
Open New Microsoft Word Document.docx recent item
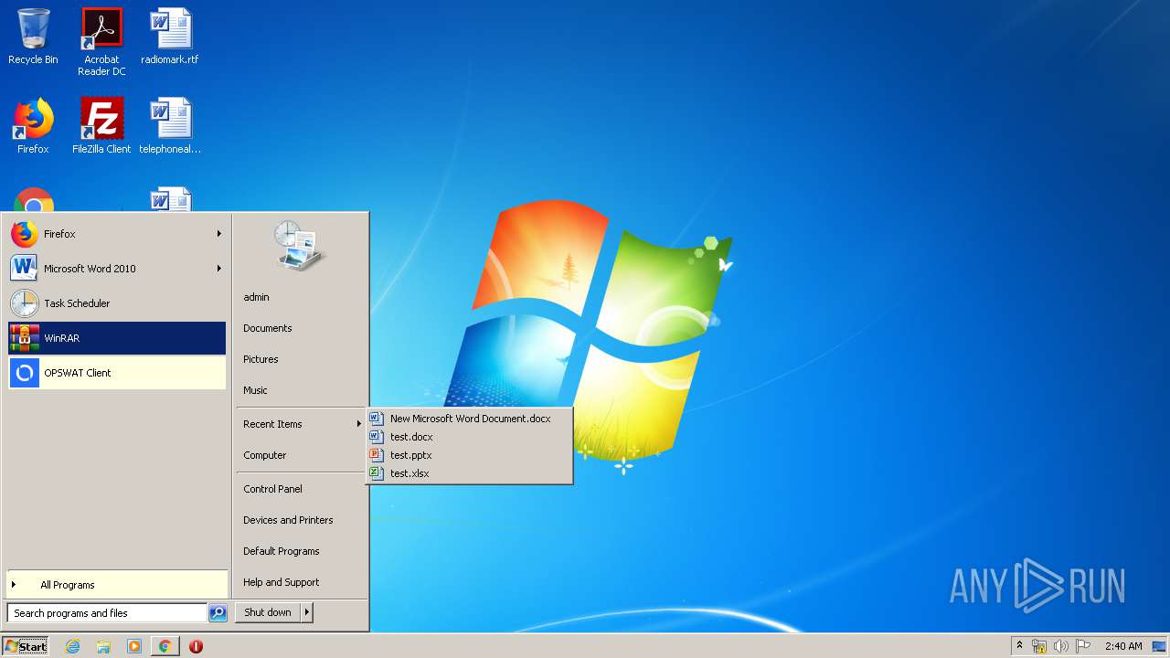[470, 419]
